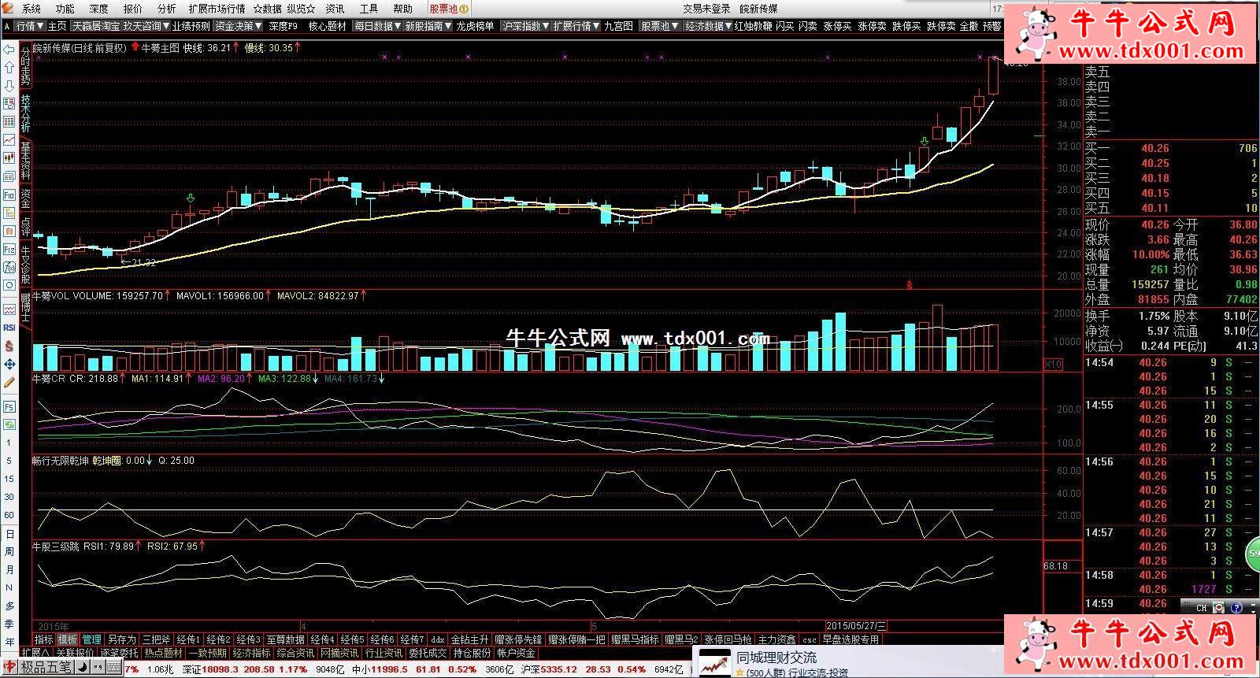The width and height of the screenshot is (1260, 678).
Task: Open the 功能 menu
Action: point(65,9)
